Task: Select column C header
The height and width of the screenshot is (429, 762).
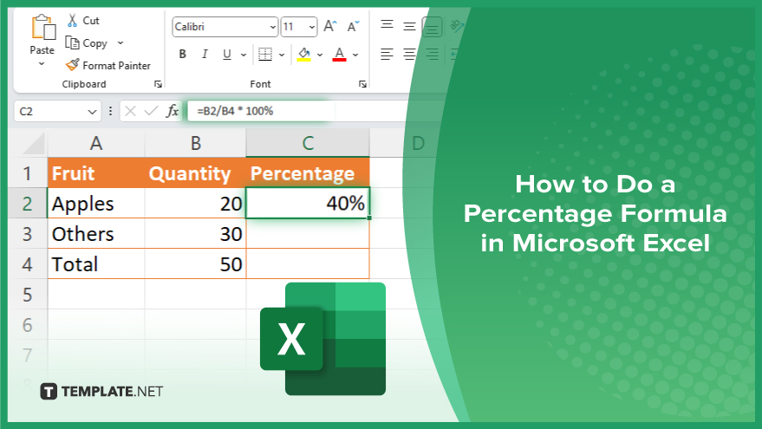Action: 308,143
